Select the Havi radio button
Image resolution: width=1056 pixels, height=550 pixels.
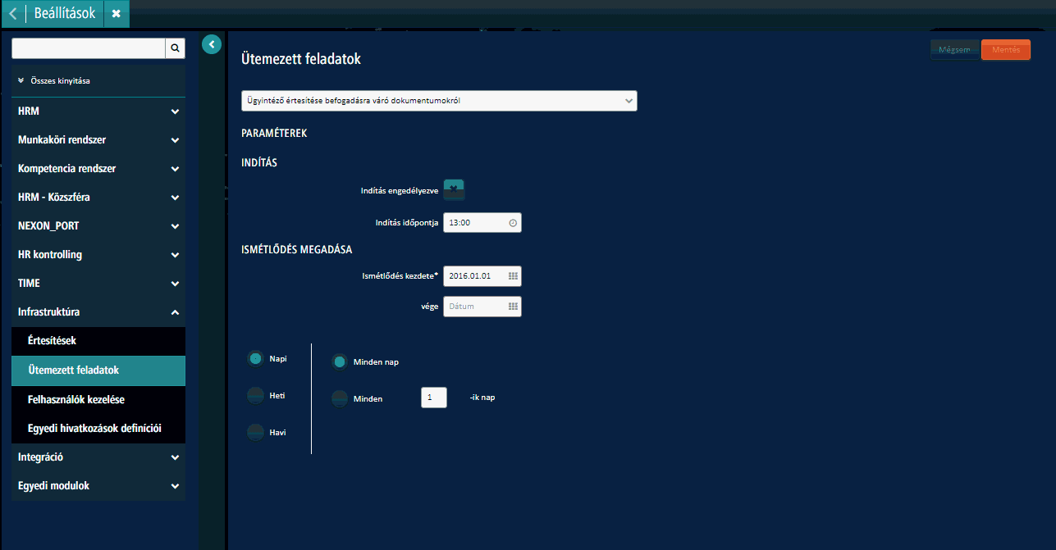tap(256, 432)
